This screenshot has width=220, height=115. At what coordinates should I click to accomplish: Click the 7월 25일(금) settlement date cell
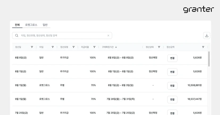click(21, 113)
